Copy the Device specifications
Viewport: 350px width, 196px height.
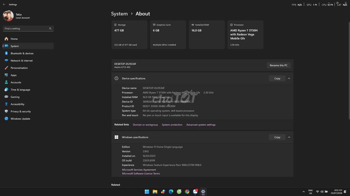click(x=277, y=78)
